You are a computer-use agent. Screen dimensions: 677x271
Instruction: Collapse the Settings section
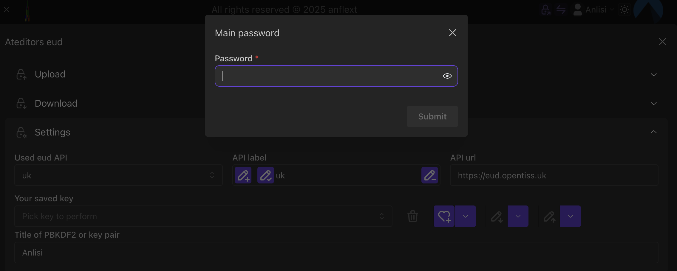[x=653, y=132]
